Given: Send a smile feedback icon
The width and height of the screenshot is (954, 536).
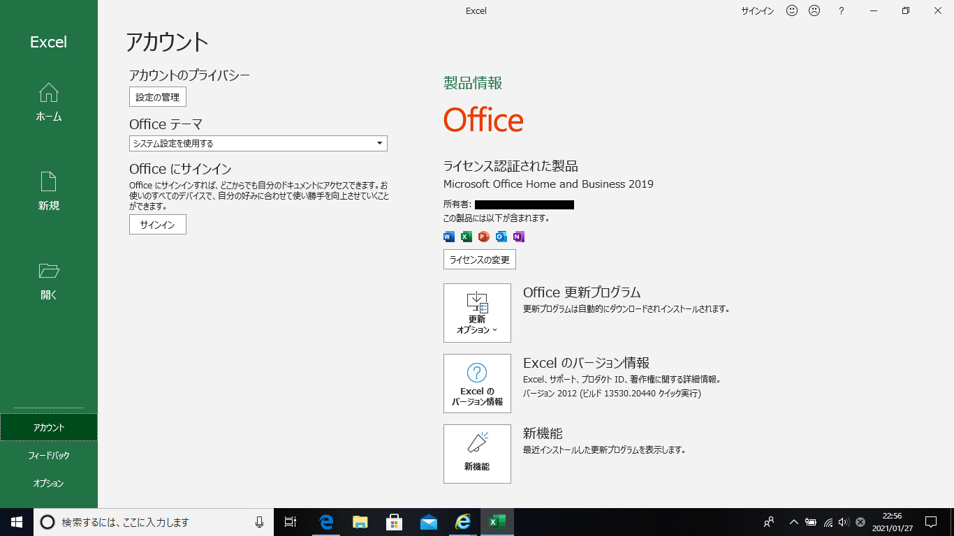Looking at the screenshot, I should 792,10.
